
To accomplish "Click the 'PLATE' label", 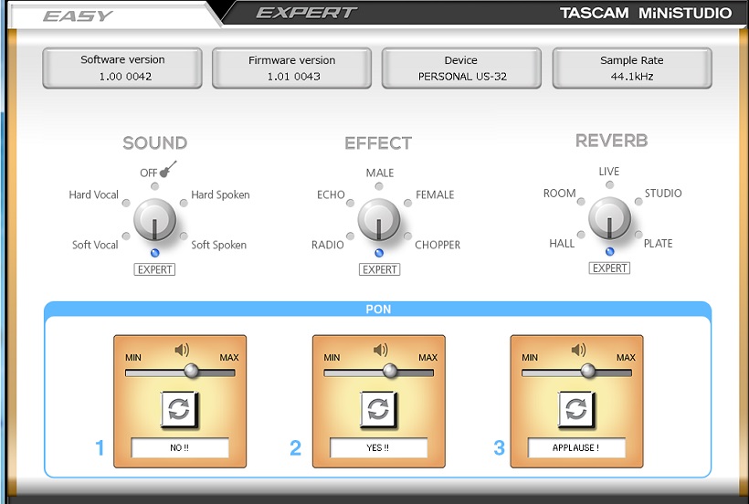I will pos(659,244).
